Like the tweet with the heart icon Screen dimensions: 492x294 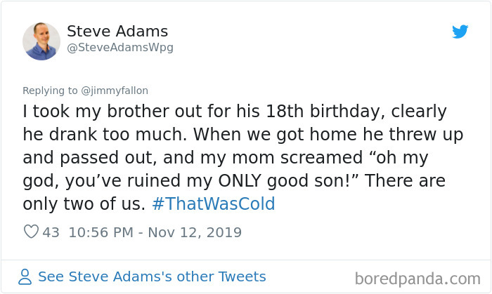click(x=30, y=232)
